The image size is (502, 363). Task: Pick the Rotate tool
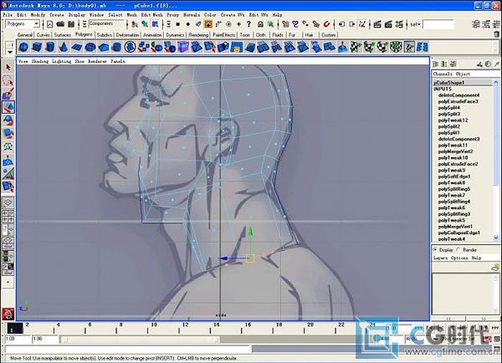(x=8, y=120)
